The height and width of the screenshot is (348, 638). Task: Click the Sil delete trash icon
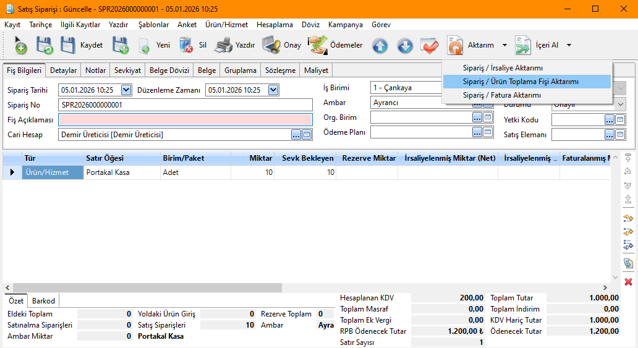(x=186, y=45)
